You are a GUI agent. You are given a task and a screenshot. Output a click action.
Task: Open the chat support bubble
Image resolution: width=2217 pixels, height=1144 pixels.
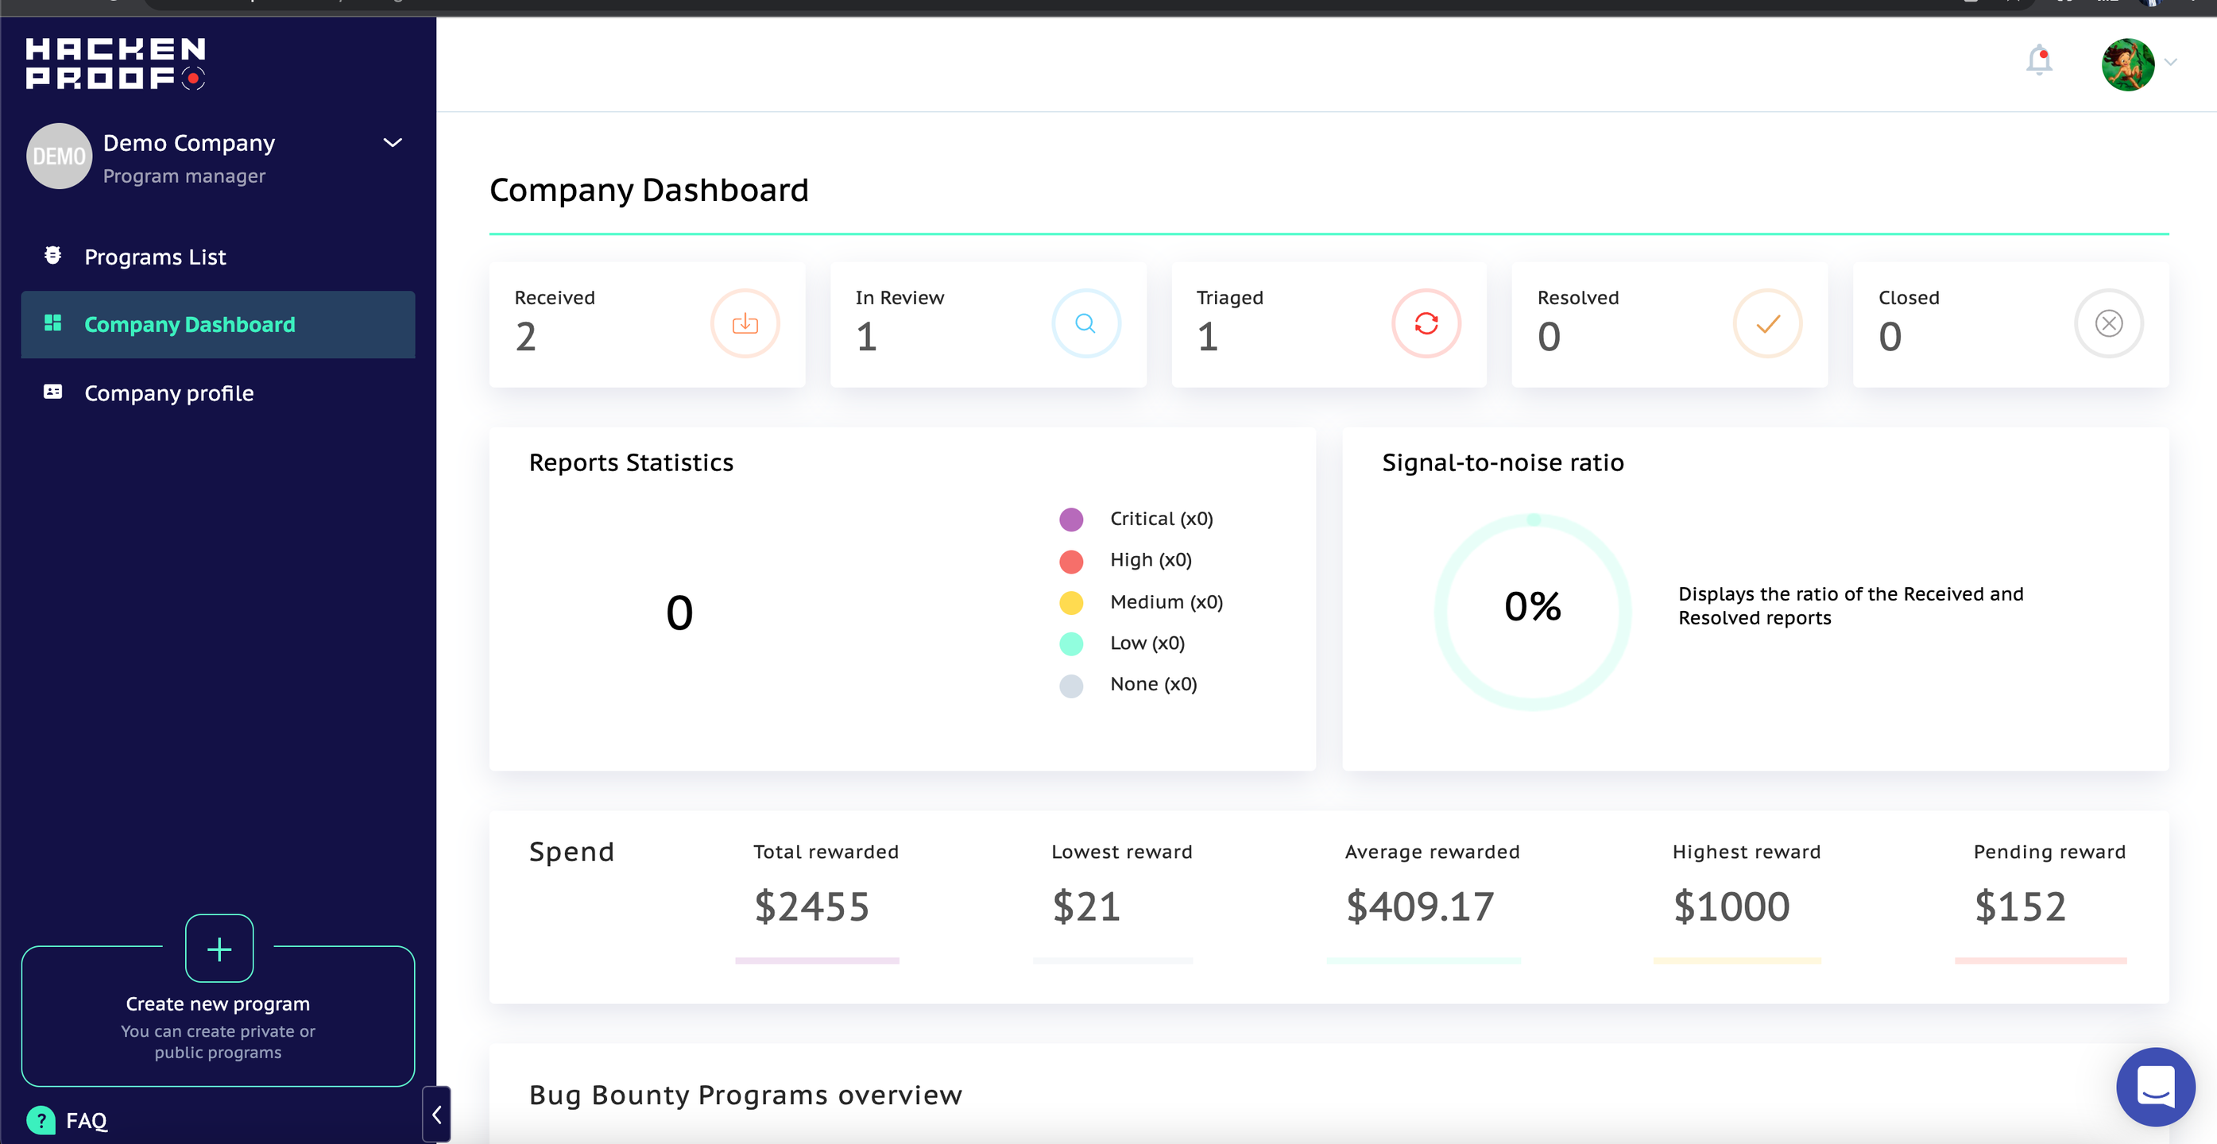(2154, 1086)
